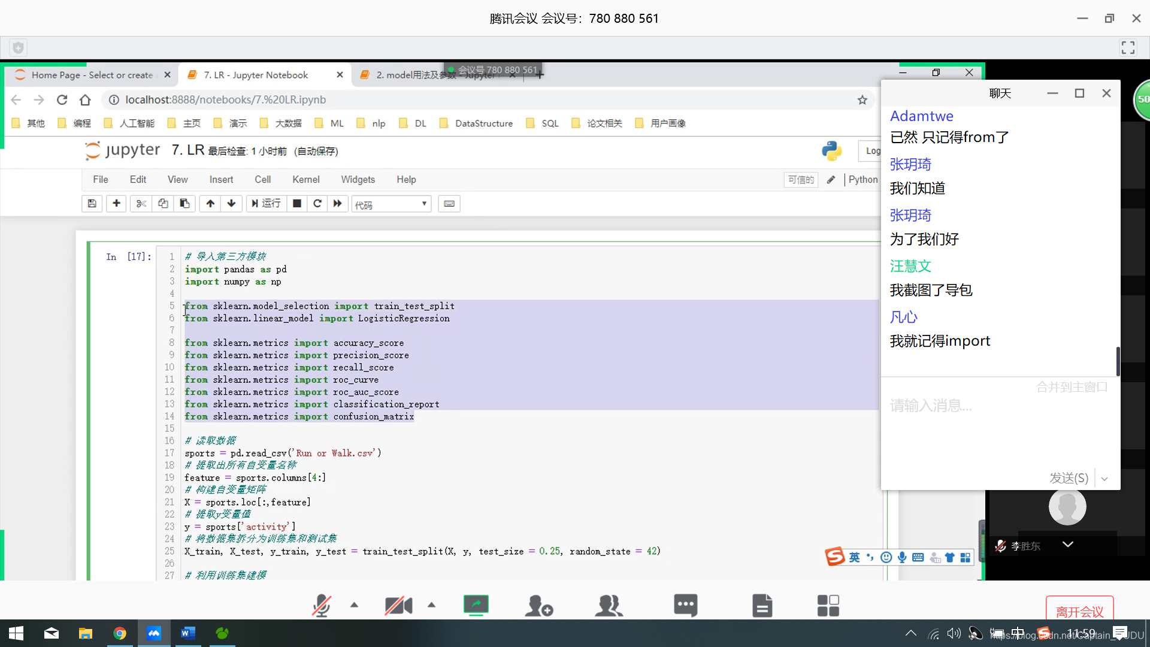Run the current cell with 运行 button
The image size is (1150, 647).
click(266, 204)
